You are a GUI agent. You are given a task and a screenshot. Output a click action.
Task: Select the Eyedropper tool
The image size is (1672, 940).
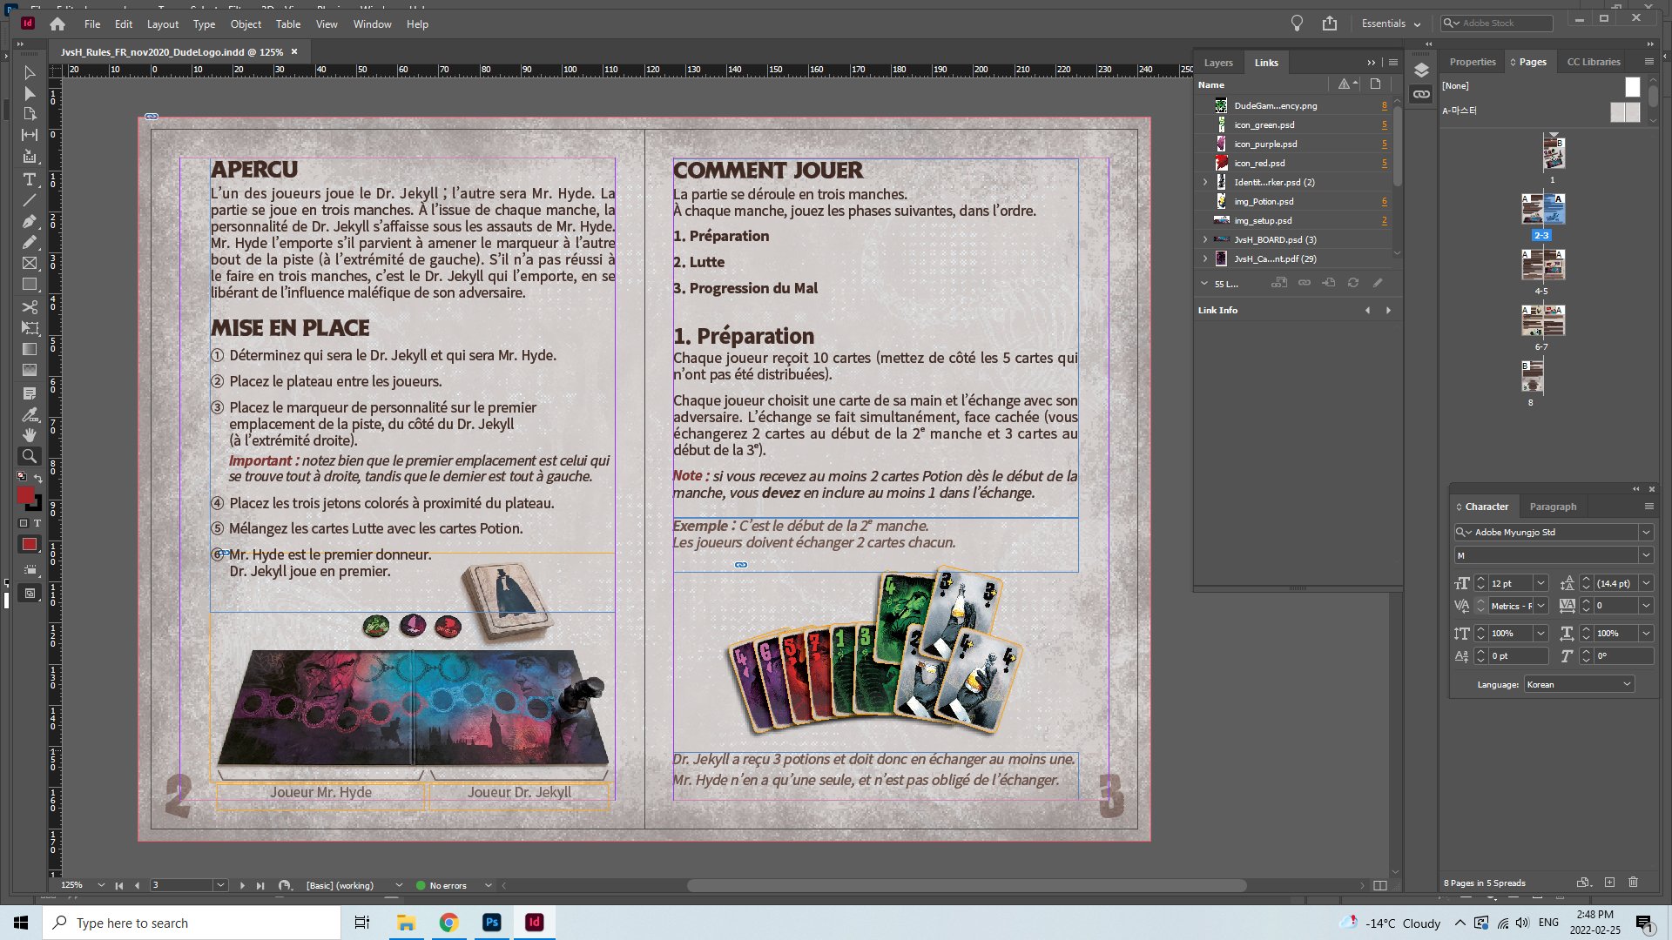(x=30, y=414)
